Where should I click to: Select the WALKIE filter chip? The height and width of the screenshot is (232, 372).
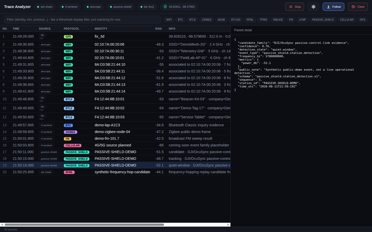tap(278, 20)
